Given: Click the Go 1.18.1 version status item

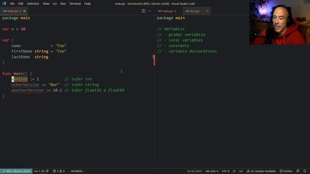Looking at the screenshot, I should click(x=41, y=171).
